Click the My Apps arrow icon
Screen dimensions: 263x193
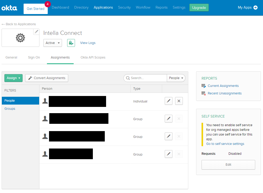[256, 8]
